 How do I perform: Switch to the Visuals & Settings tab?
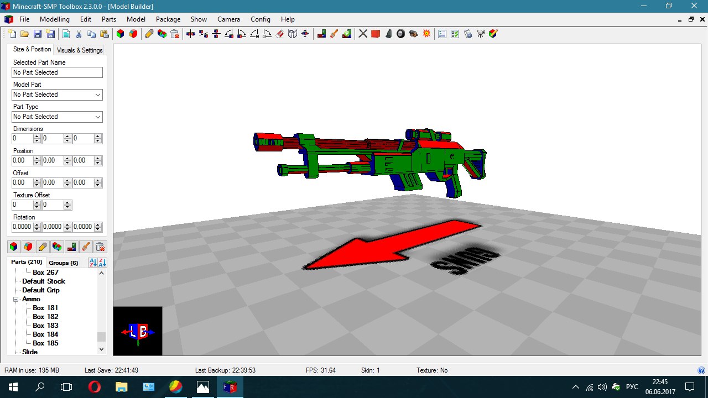pyautogui.click(x=80, y=50)
